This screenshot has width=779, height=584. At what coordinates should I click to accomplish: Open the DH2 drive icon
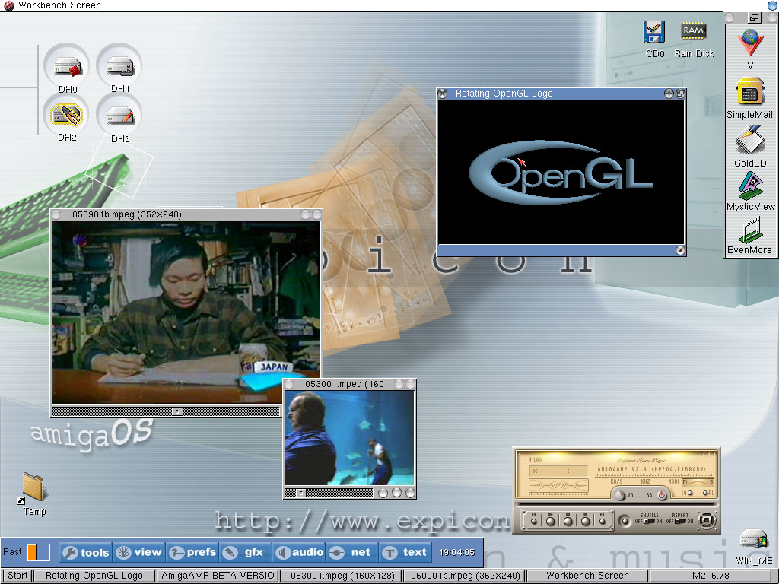pos(67,116)
